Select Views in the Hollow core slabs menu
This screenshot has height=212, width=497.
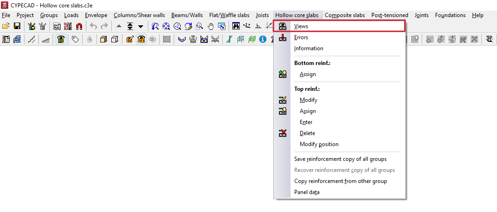[x=339, y=26]
